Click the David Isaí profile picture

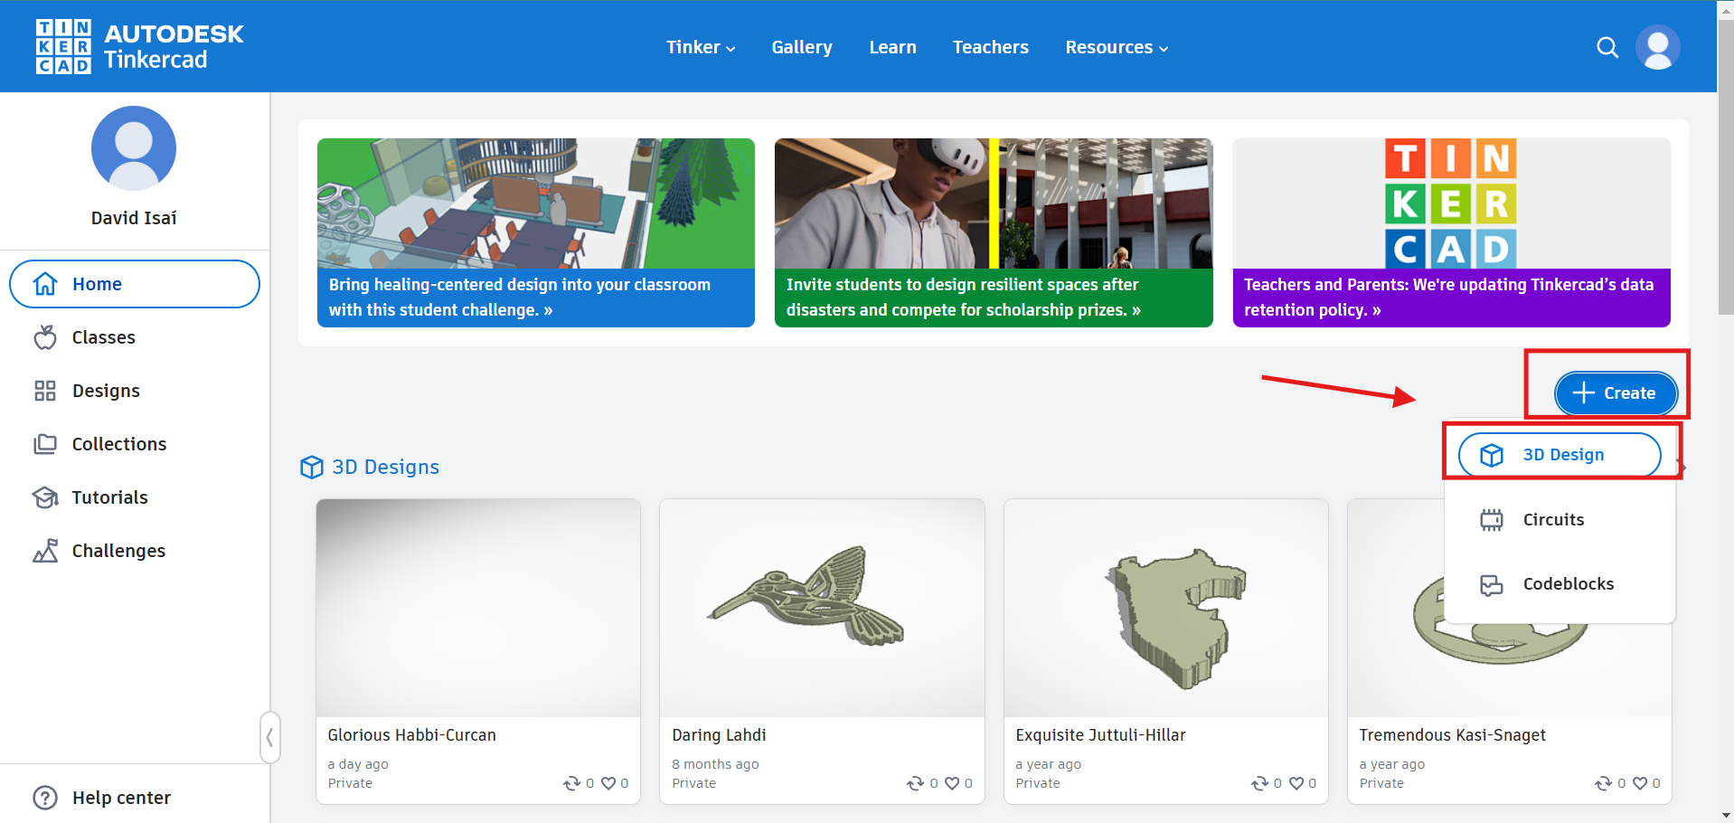click(134, 148)
